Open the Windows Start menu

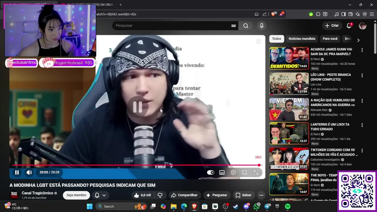click(90, 206)
